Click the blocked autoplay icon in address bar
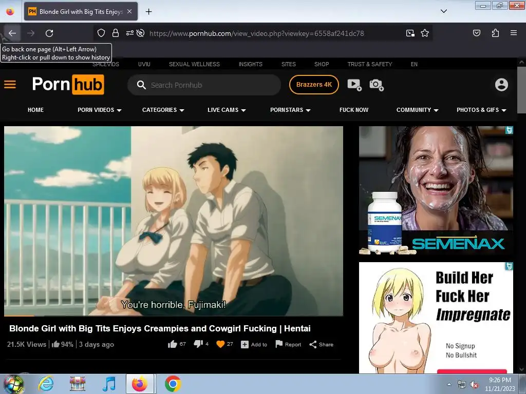This screenshot has width=526, height=394. 141,33
